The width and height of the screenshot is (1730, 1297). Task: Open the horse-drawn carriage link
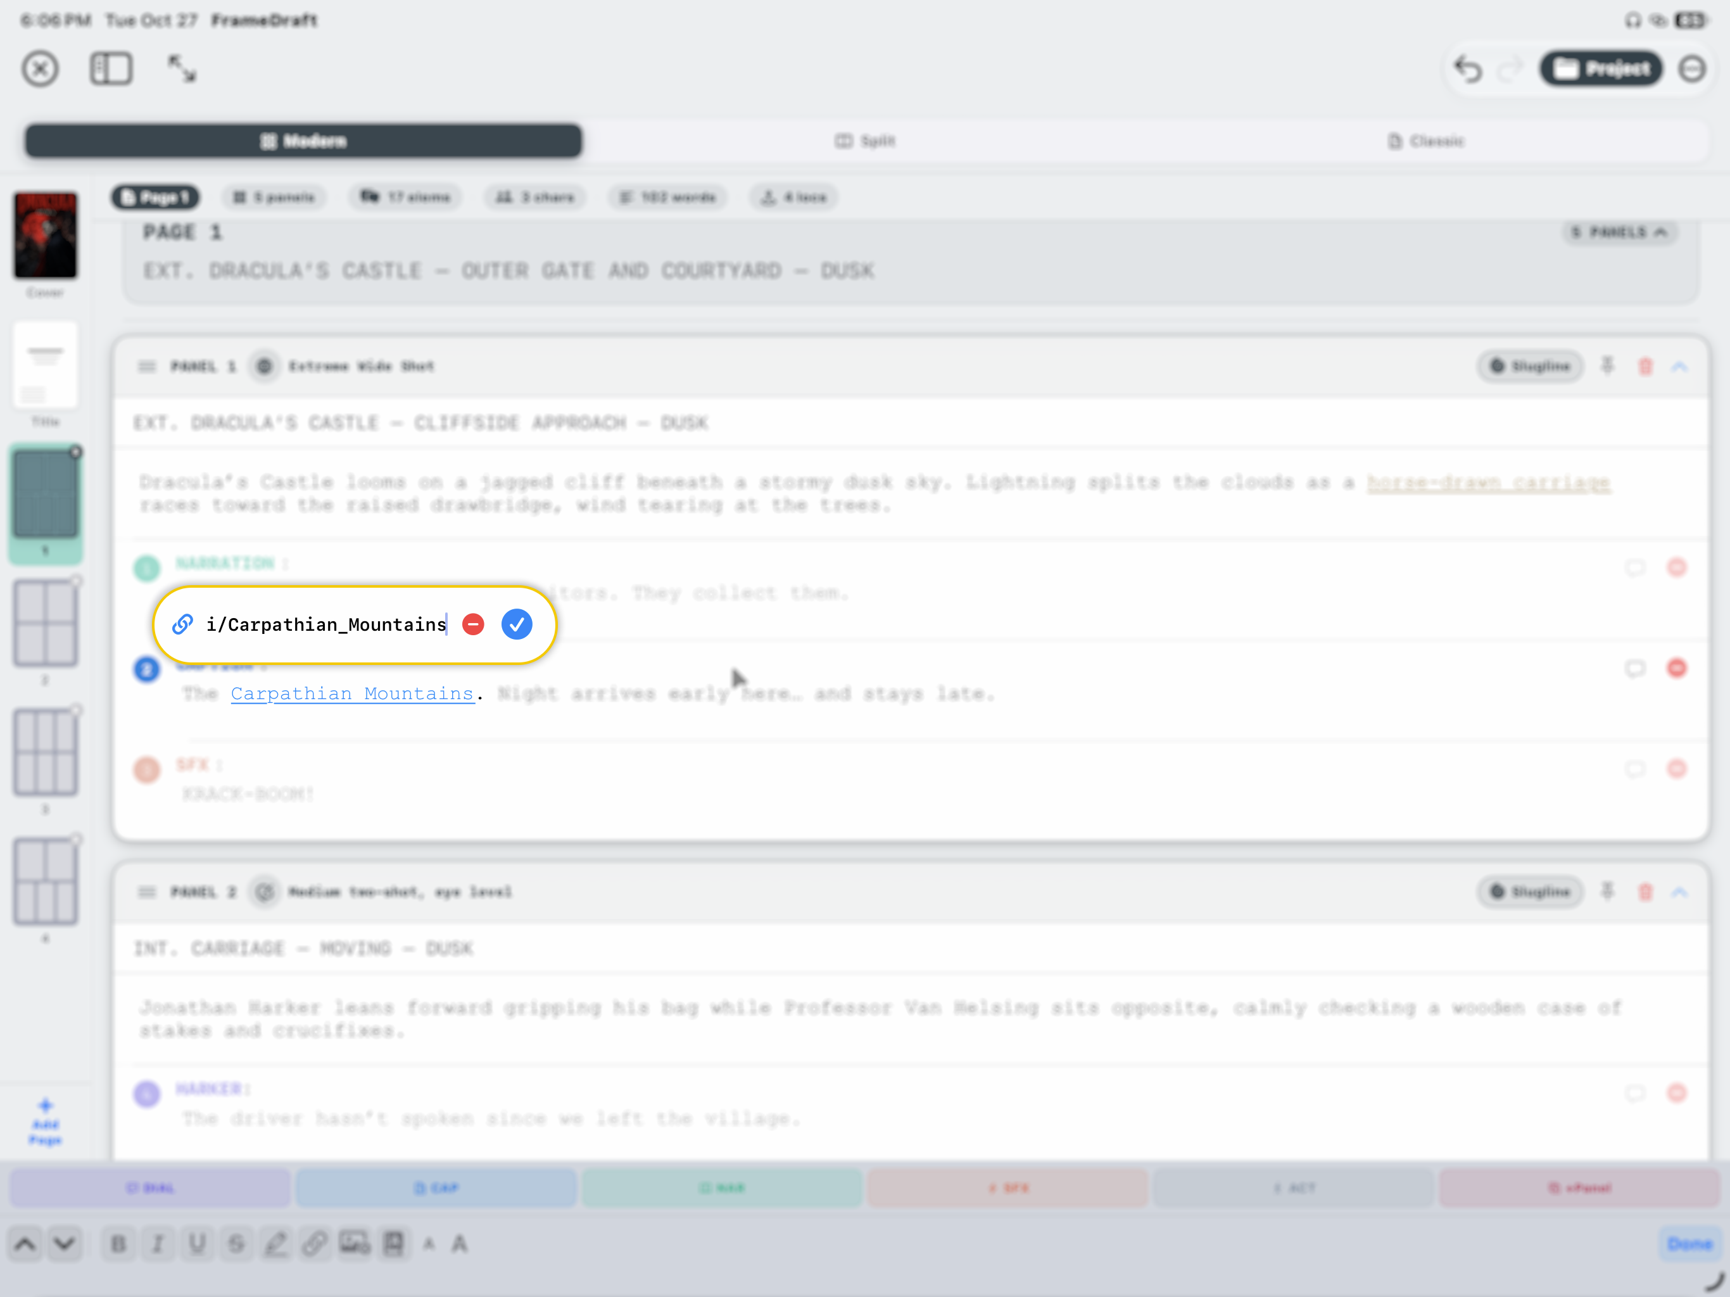pos(1488,483)
